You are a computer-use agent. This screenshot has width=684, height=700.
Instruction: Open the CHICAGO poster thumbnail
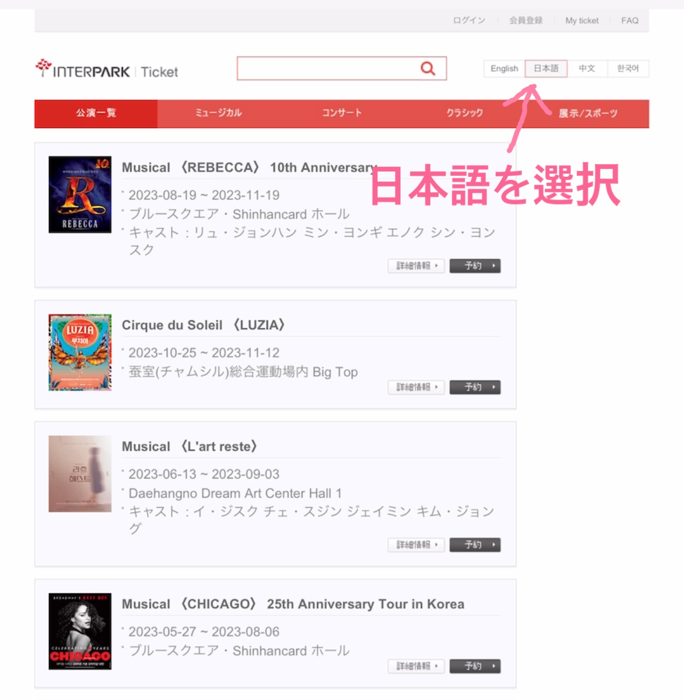[80, 631]
